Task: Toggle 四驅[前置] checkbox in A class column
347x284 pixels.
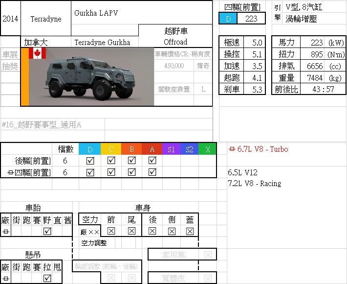Action: coord(152,172)
